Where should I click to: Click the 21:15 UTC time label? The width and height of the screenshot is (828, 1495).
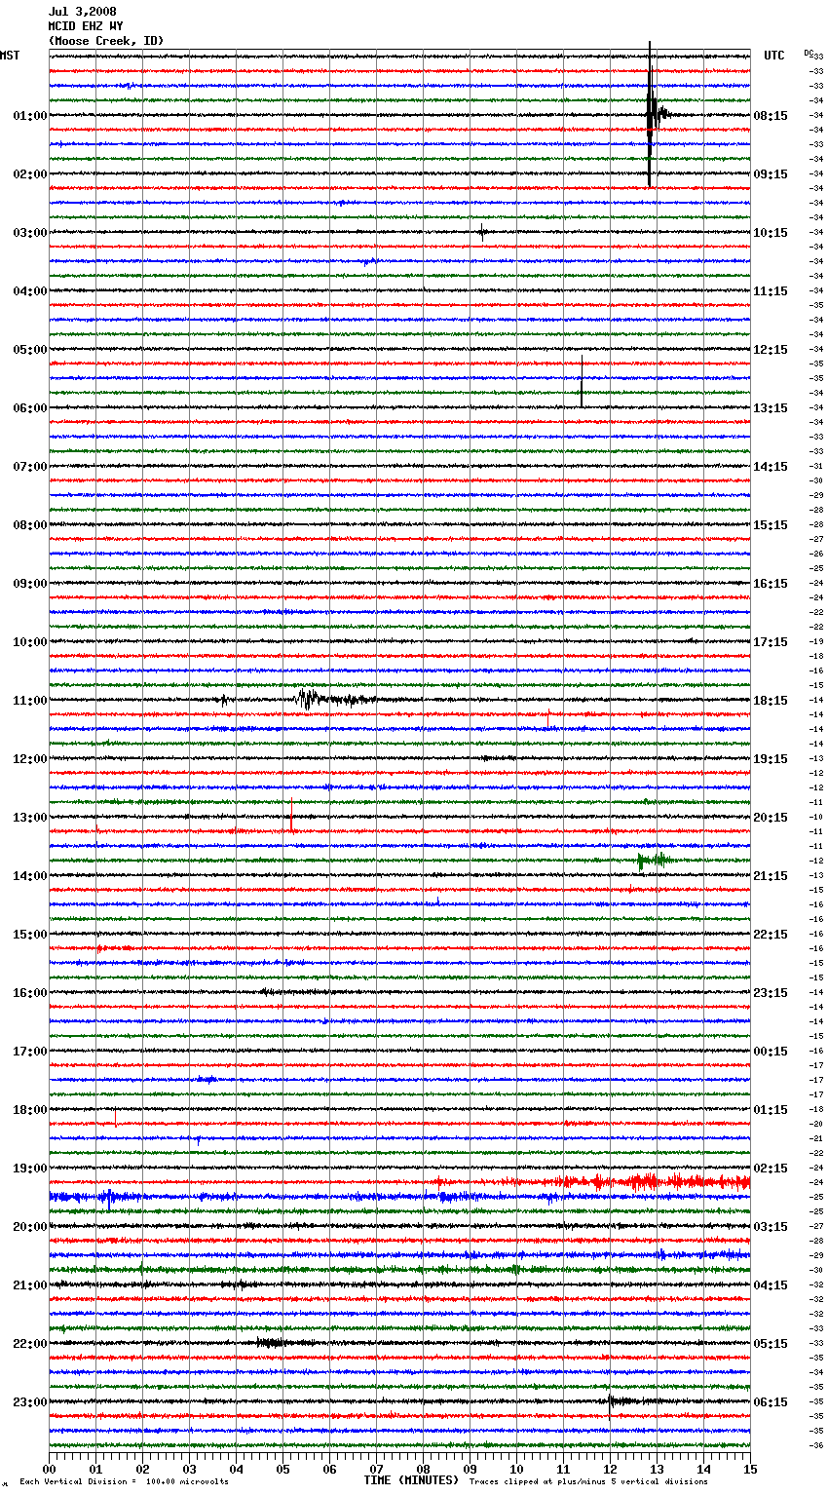[771, 876]
